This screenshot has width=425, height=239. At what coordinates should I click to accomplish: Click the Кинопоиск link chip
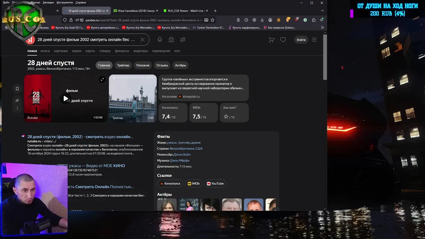tap(170, 184)
